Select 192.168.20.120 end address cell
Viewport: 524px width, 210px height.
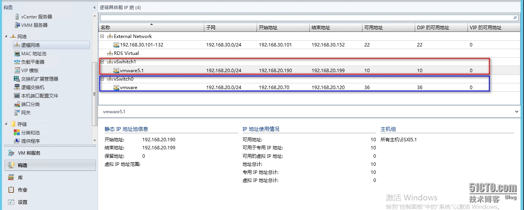[328, 88]
